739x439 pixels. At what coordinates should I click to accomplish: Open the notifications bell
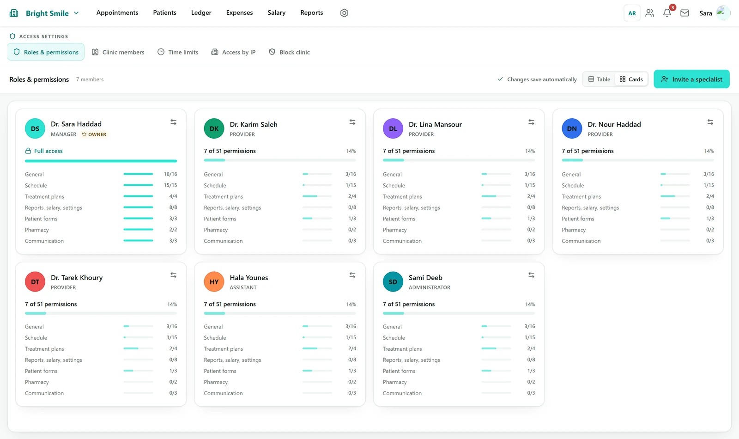[667, 13]
